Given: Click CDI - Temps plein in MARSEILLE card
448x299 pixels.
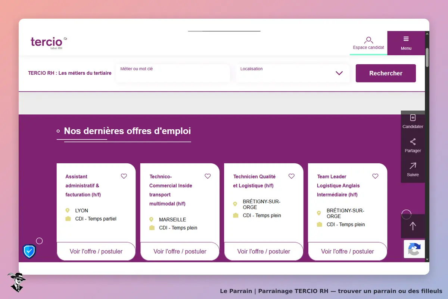Looking at the screenshot, I should click(x=178, y=228).
